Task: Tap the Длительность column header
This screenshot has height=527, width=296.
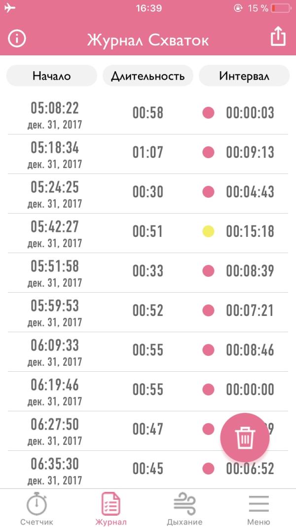Action: click(x=148, y=76)
